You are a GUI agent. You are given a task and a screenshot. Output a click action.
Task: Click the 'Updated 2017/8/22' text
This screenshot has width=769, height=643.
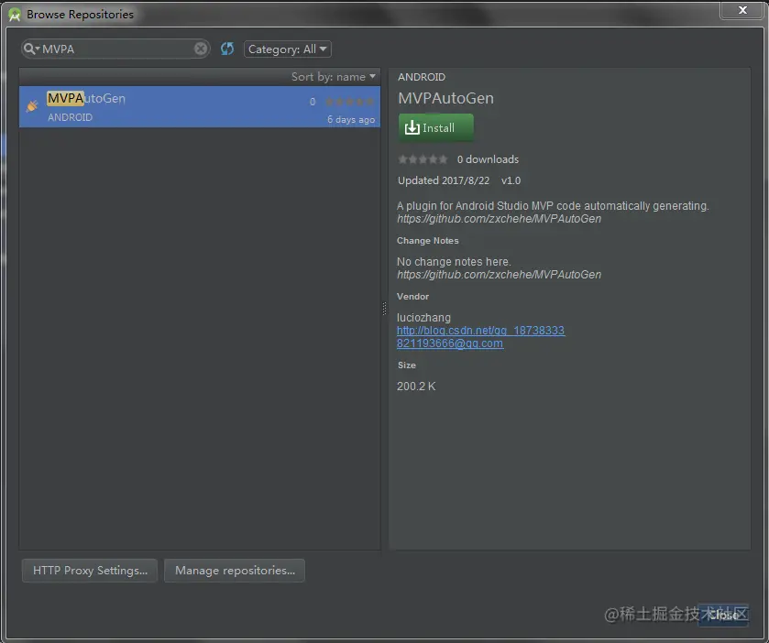(x=444, y=180)
